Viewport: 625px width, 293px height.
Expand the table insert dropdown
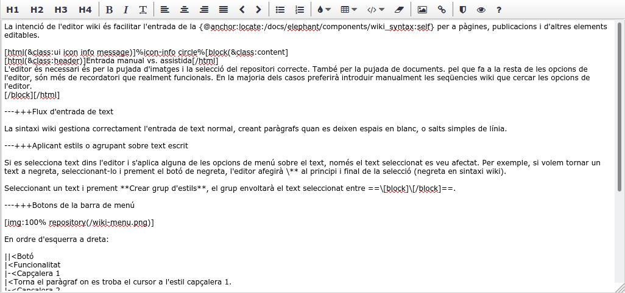click(x=348, y=10)
